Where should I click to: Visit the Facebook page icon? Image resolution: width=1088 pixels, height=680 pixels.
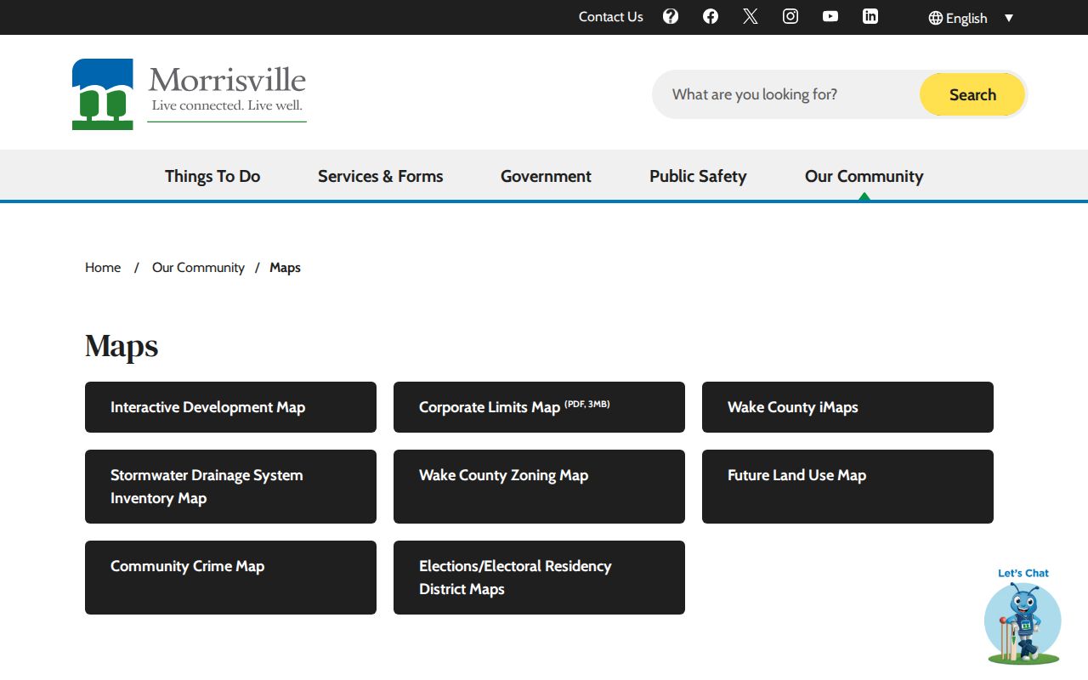(x=711, y=16)
